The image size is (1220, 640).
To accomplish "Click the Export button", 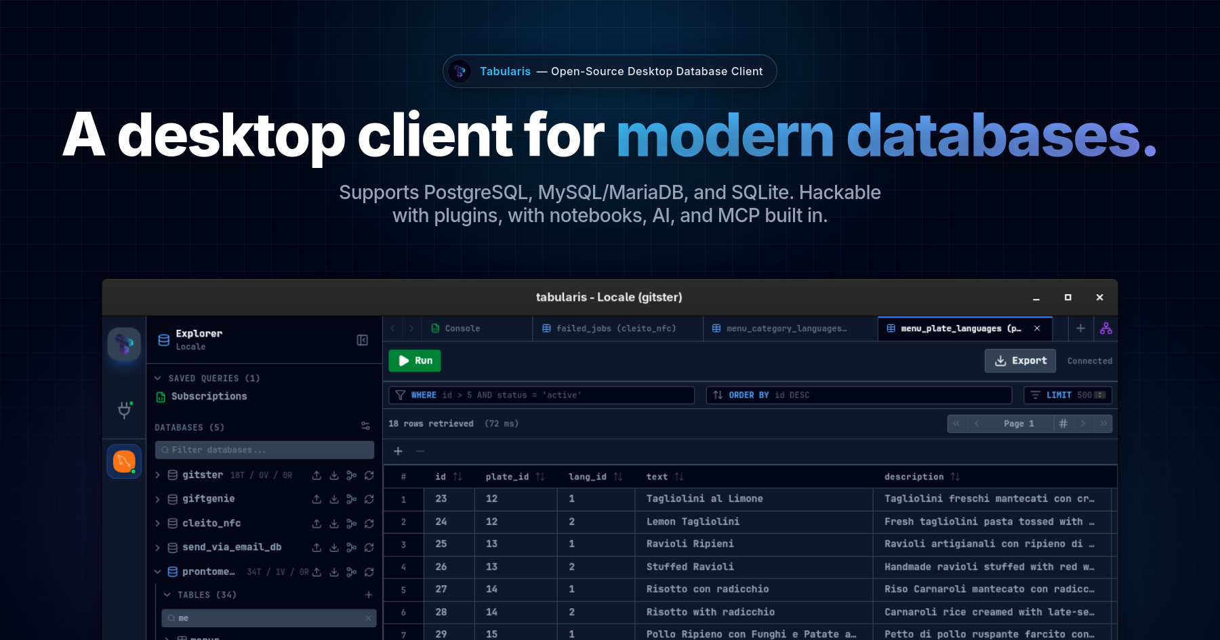I will (x=1020, y=360).
